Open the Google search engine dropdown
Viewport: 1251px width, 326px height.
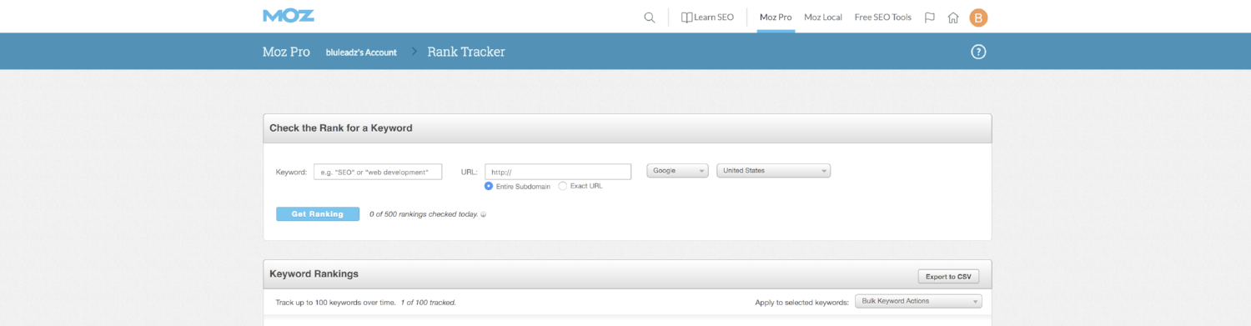(x=677, y=171)
